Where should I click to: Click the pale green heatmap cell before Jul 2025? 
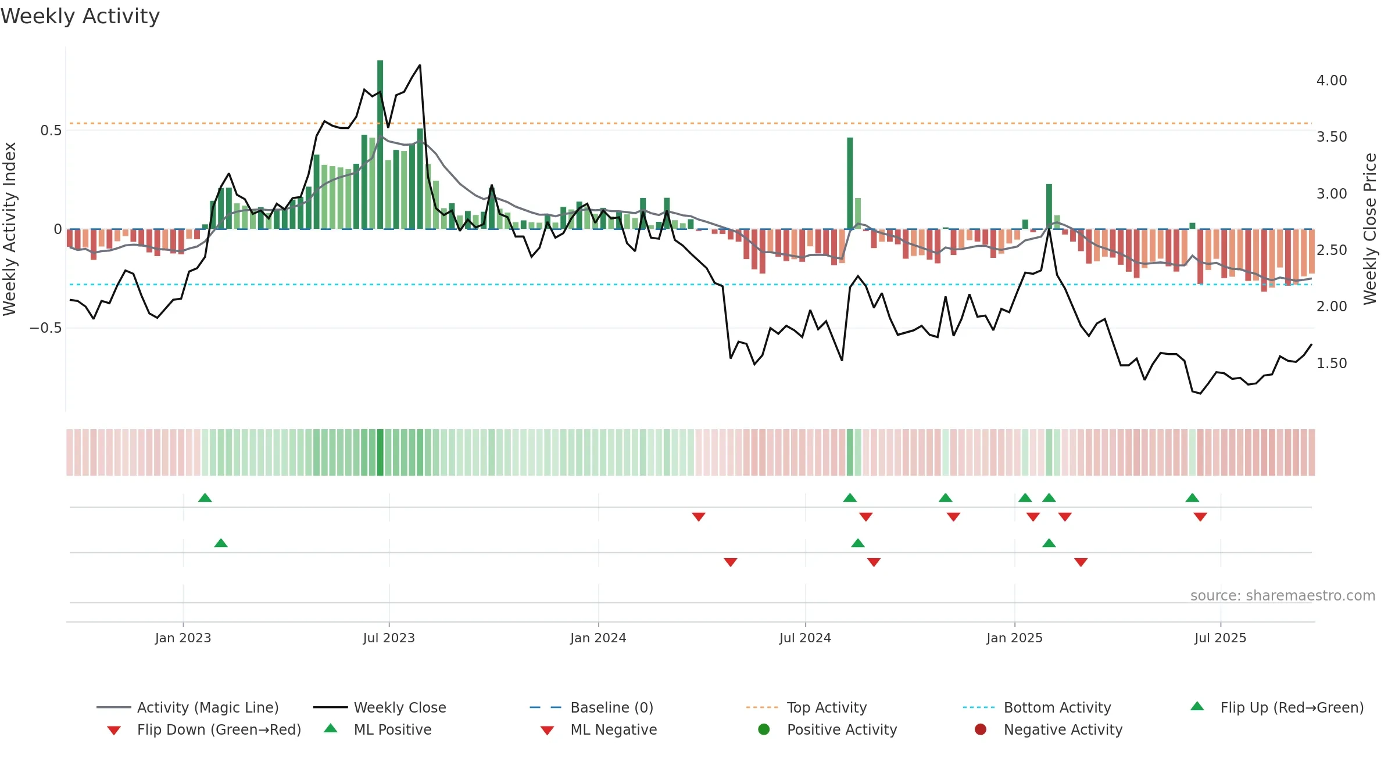[1192, 452]
